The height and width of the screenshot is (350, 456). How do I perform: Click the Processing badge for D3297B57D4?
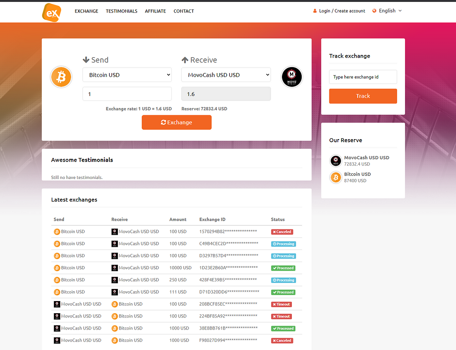(283, 256)
